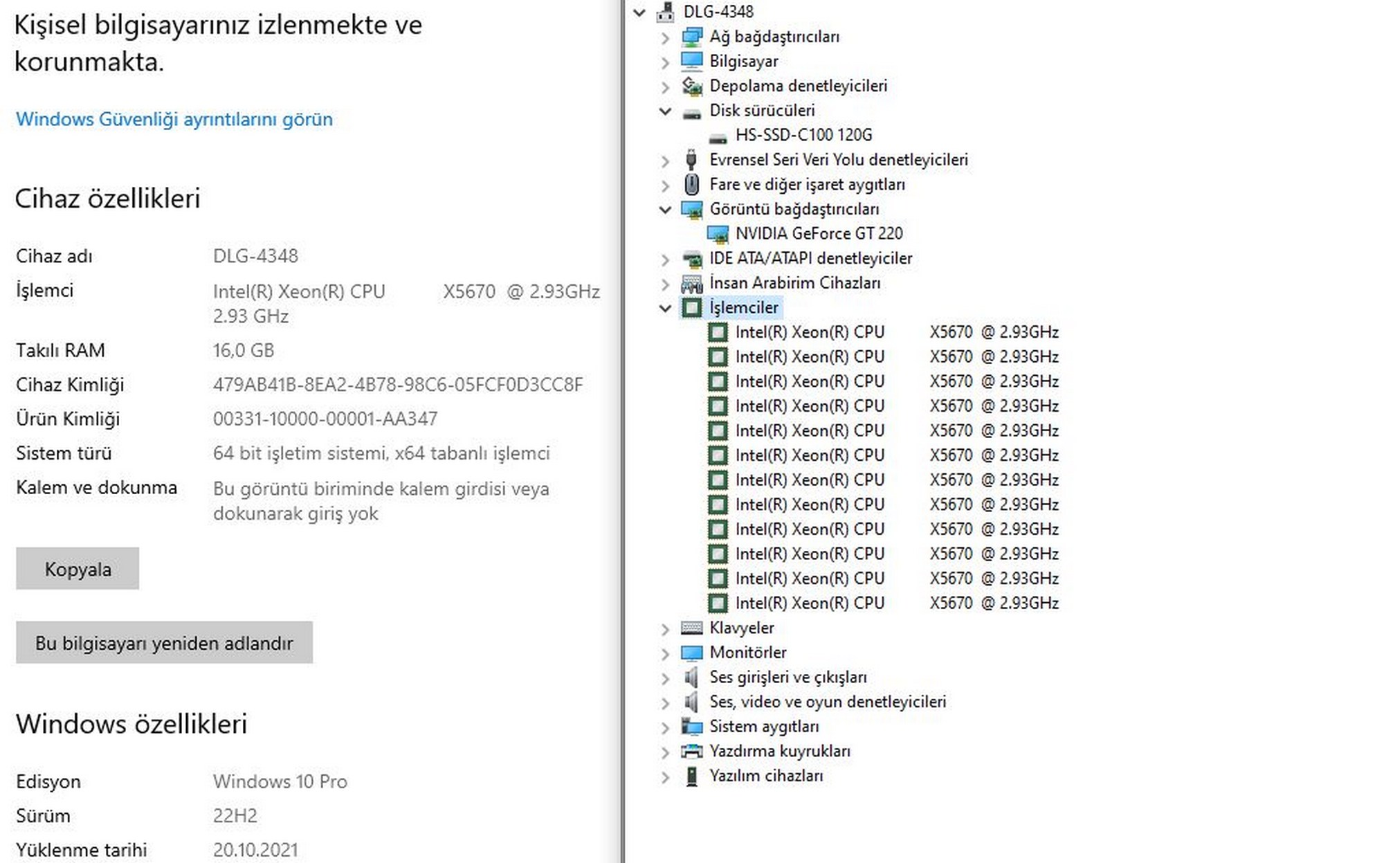The image size is (1384, 863).
Task: Click the Yazdırma kuyrukları printer icon
Action: coord(691,751)
